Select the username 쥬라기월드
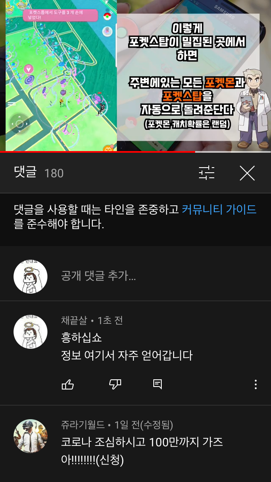This screenshot has width=271, height=482. (x=83, y=425)
